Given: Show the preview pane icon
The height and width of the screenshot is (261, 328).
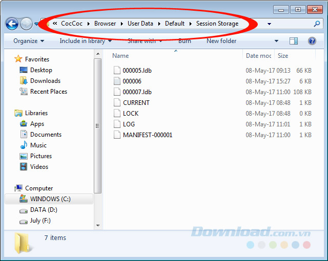Looking at the screenshot, I should point(294,41).
